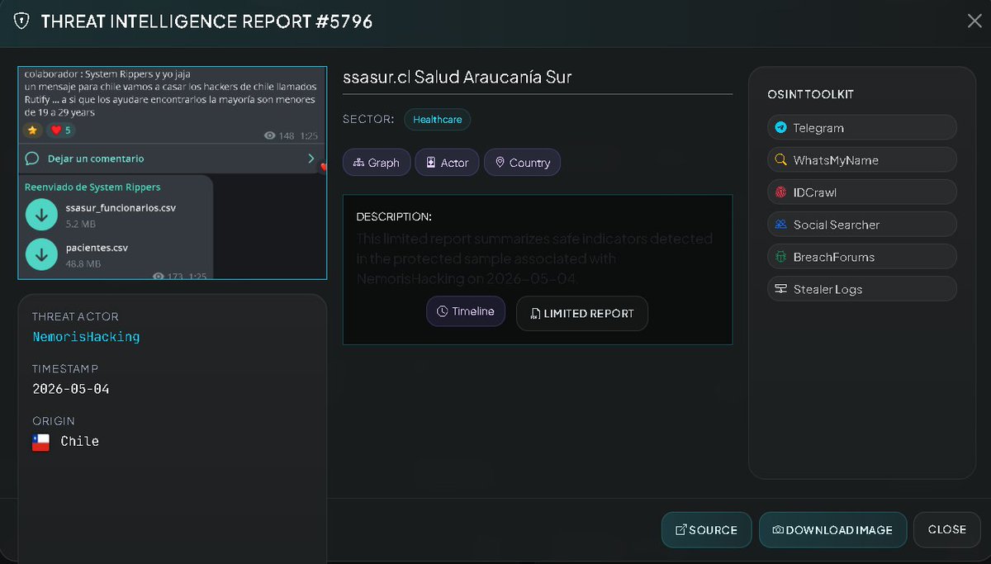991x564 pixels.
Task: Open the Telegram screenshot thumbnail
Action: click(x=173, y=173)
